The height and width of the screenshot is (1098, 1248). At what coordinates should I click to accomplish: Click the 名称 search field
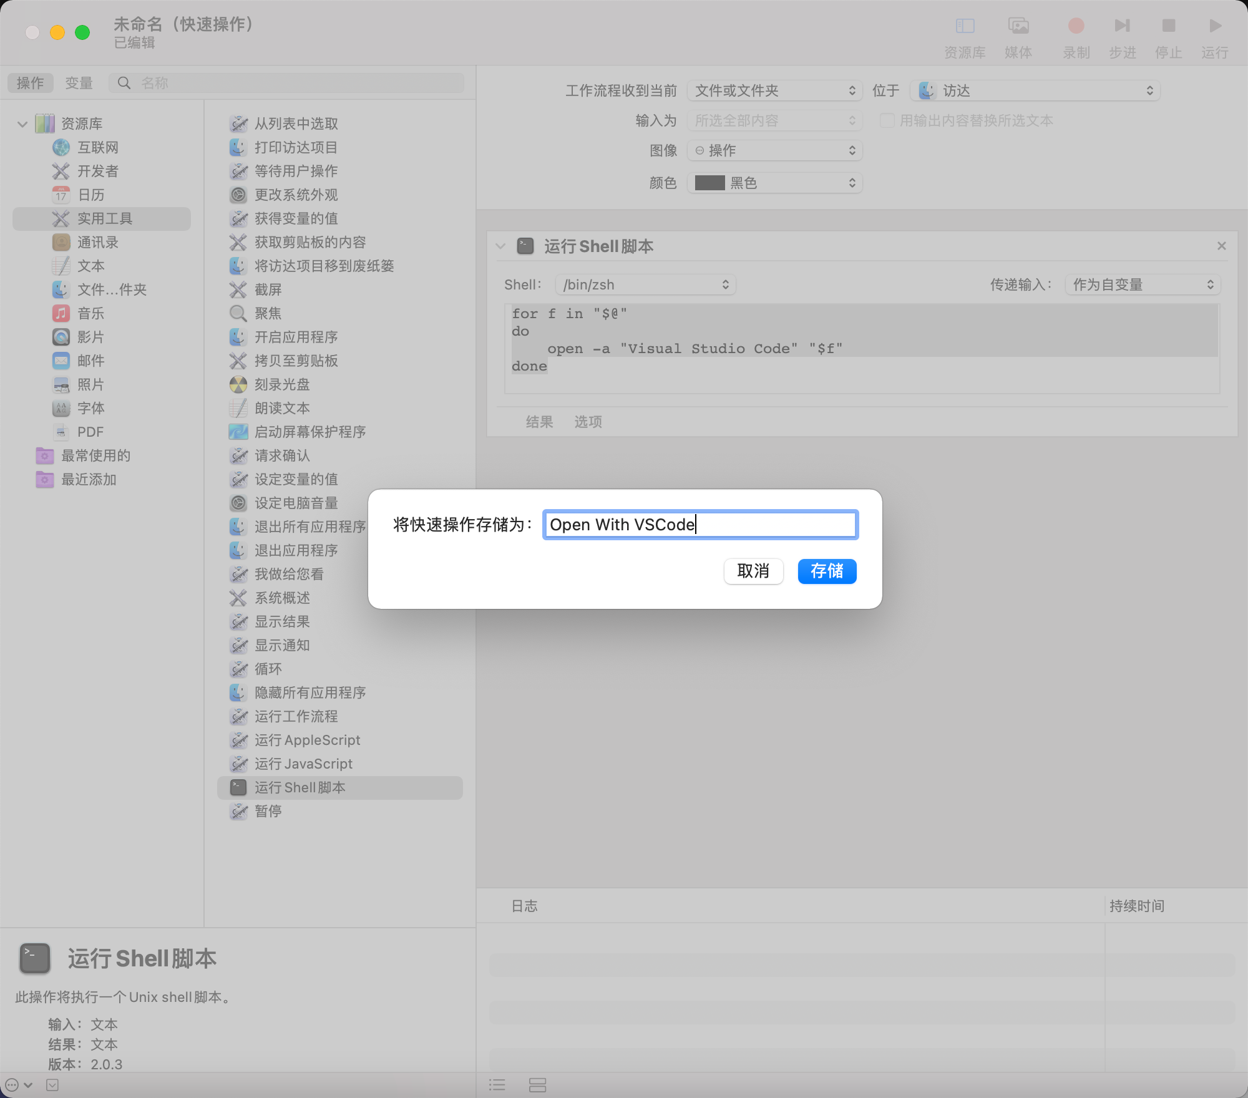(x=287, y=83)
